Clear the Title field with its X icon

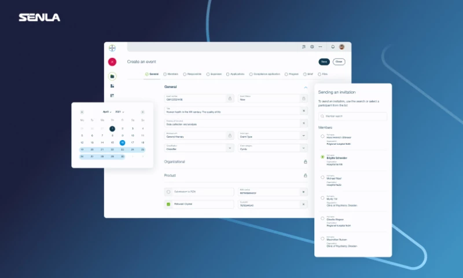[x=303, y=111]
